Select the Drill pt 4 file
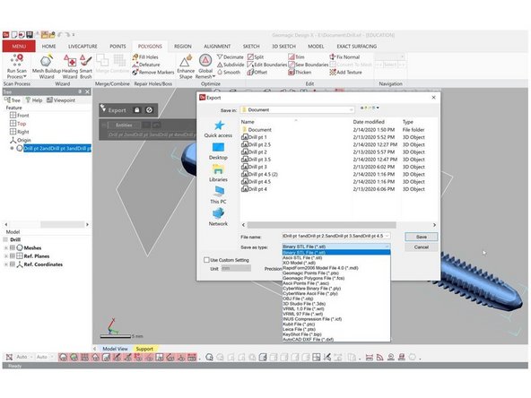Screen dimensions: 531x398 [254, 189]
